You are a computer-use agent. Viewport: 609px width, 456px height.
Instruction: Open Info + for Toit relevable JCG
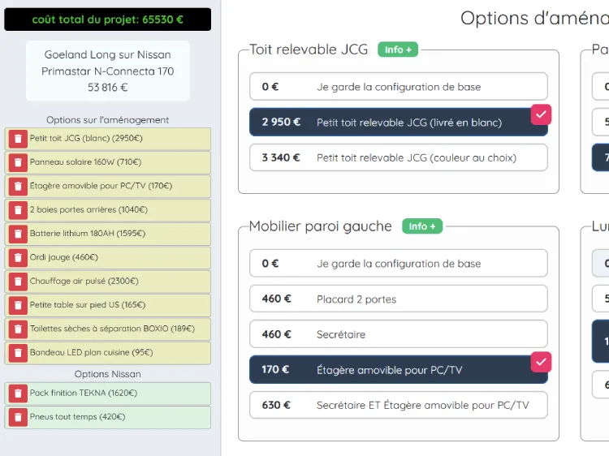pos(398,50)
